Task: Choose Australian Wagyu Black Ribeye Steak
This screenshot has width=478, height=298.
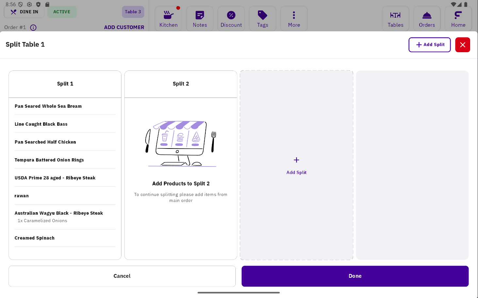Action: [x=59, y=213]
